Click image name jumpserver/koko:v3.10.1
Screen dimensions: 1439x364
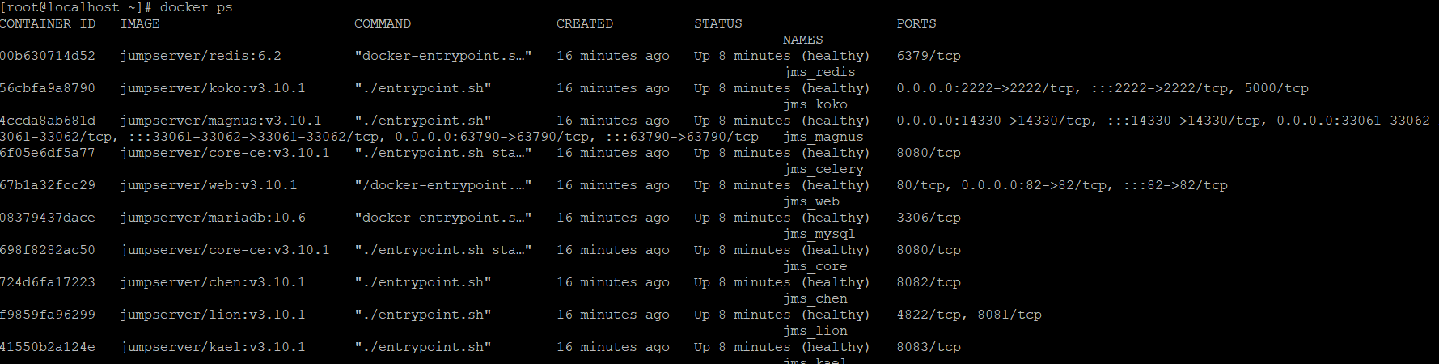coord(213,88)
